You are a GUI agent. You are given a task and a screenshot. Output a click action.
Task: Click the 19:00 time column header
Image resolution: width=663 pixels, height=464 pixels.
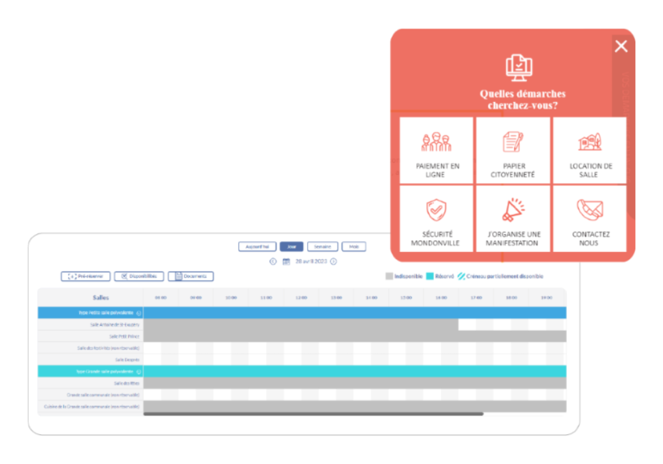pyautogui.click(x=546, y=298)
